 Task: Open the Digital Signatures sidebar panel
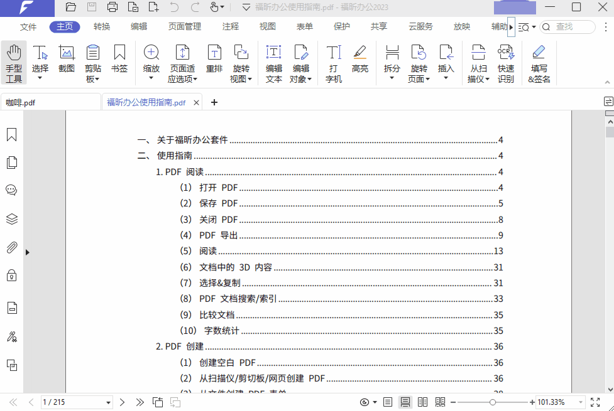coord(12,337)
